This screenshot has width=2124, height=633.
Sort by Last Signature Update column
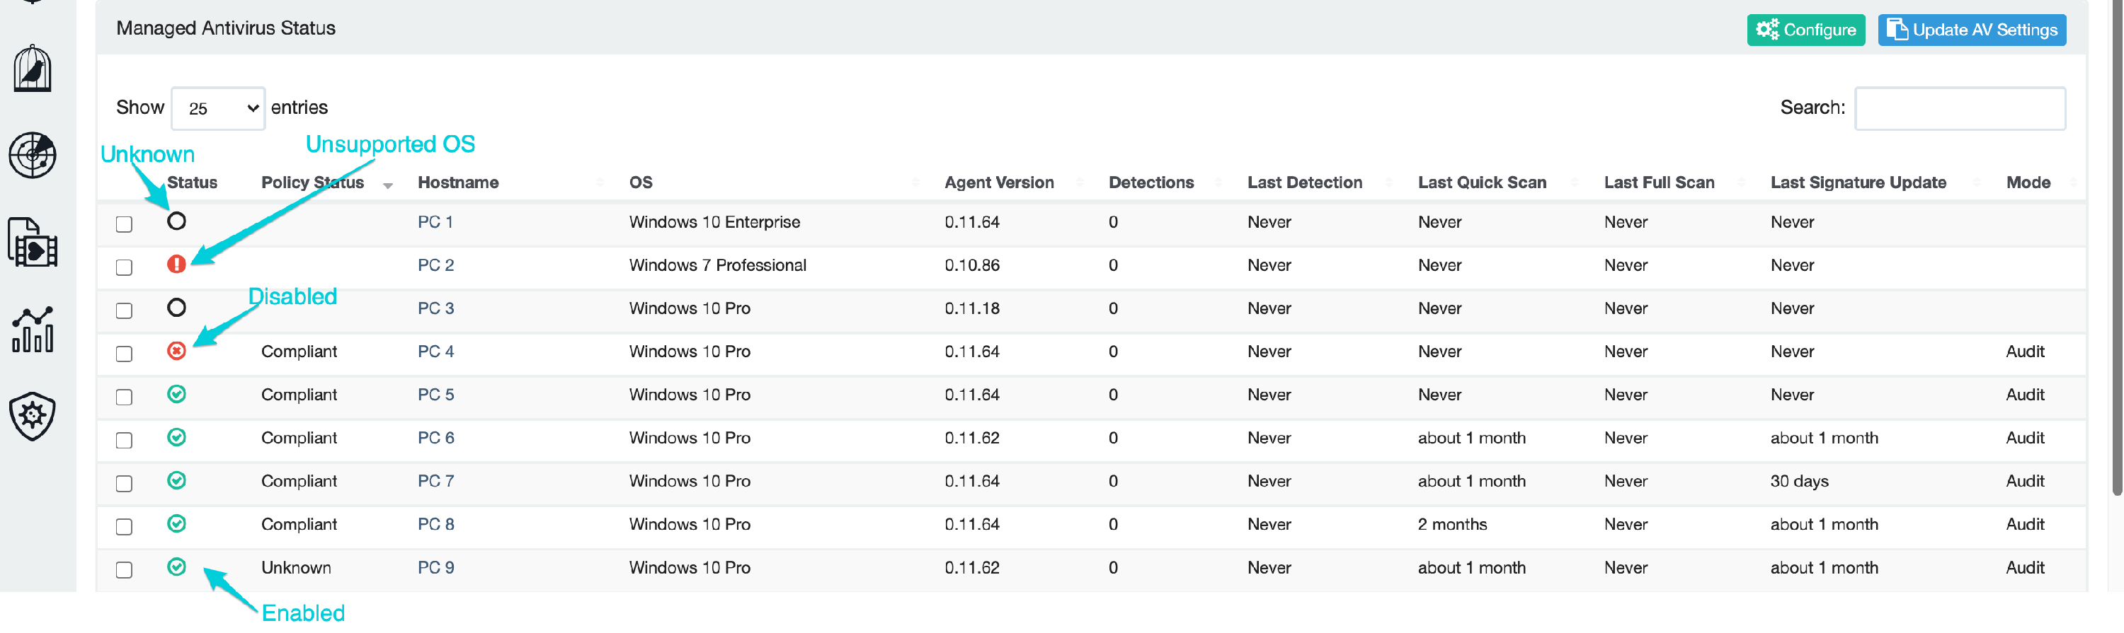point(1858,182)
